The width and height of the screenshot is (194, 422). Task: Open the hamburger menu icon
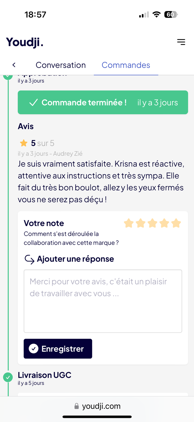181,42
